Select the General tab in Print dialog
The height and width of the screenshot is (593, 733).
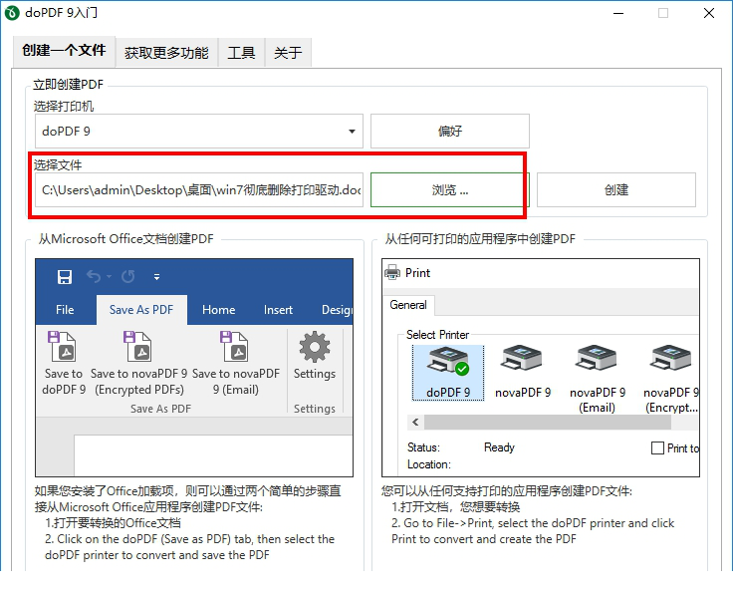[x=408, y=305]
